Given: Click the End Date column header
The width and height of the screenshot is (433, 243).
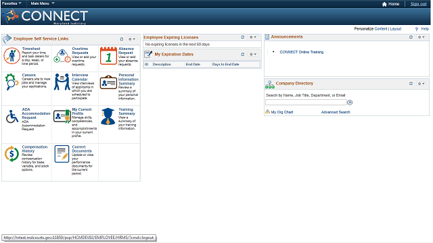Looking at the screenshot, I should click(193, 64).
